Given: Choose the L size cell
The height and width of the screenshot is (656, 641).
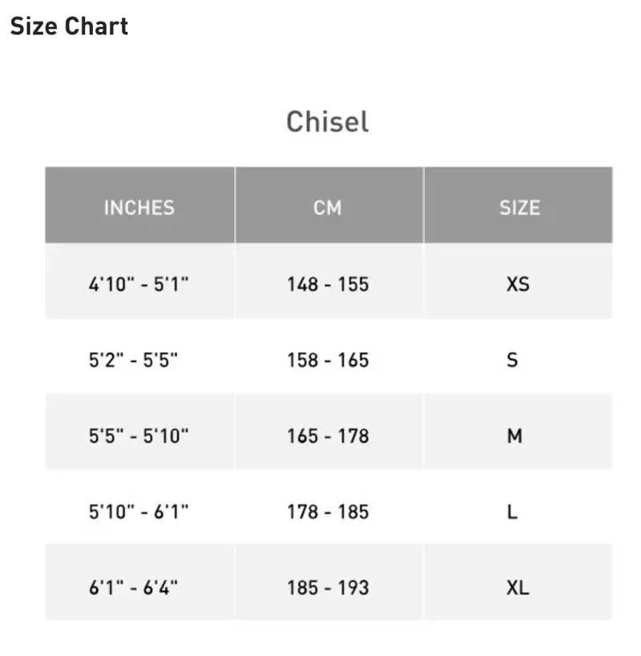Looking at the screenshot, I should 513,511.
